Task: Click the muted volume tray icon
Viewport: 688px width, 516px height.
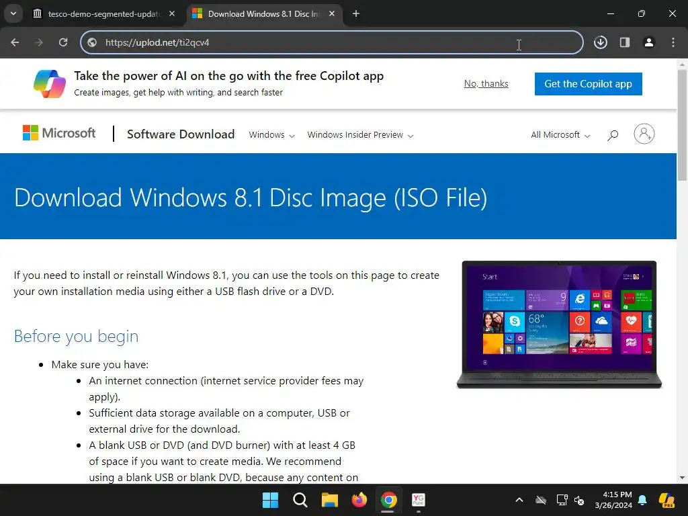Action: (x=580, y=500)
